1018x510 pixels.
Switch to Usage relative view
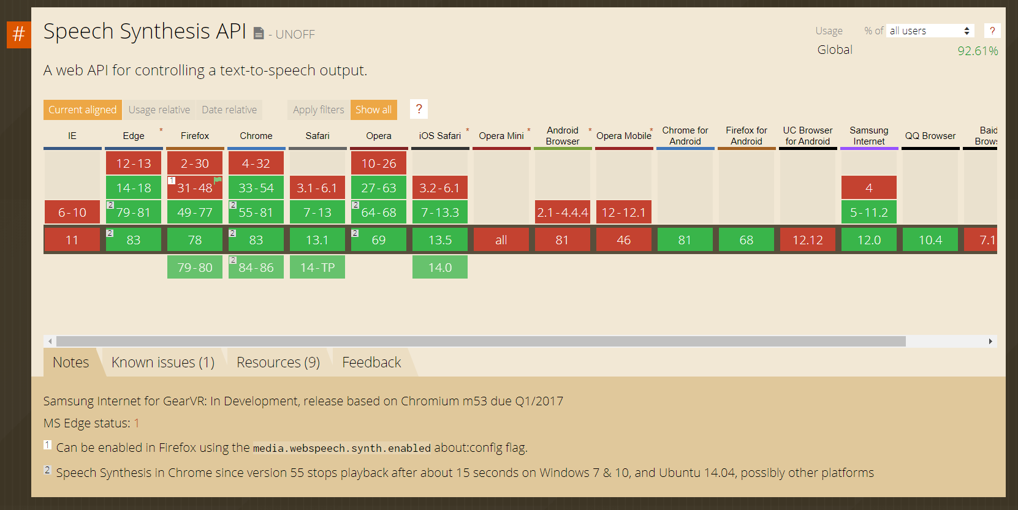tap(159, 110)
